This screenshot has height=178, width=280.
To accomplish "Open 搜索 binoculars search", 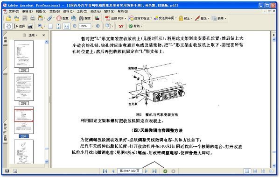I will click(x=85, y=18).
